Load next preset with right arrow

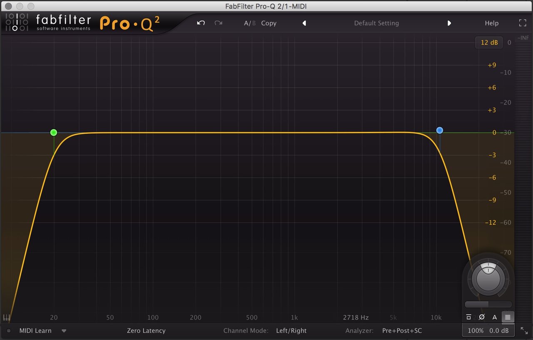coord(449,23)
